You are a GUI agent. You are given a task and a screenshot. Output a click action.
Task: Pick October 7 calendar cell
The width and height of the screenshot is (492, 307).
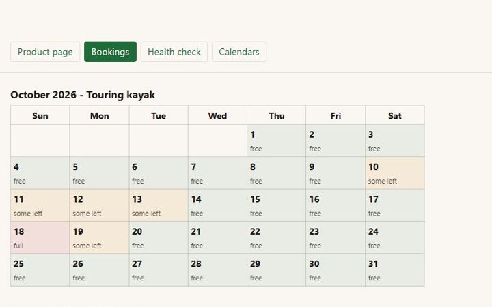click(217, 173)
